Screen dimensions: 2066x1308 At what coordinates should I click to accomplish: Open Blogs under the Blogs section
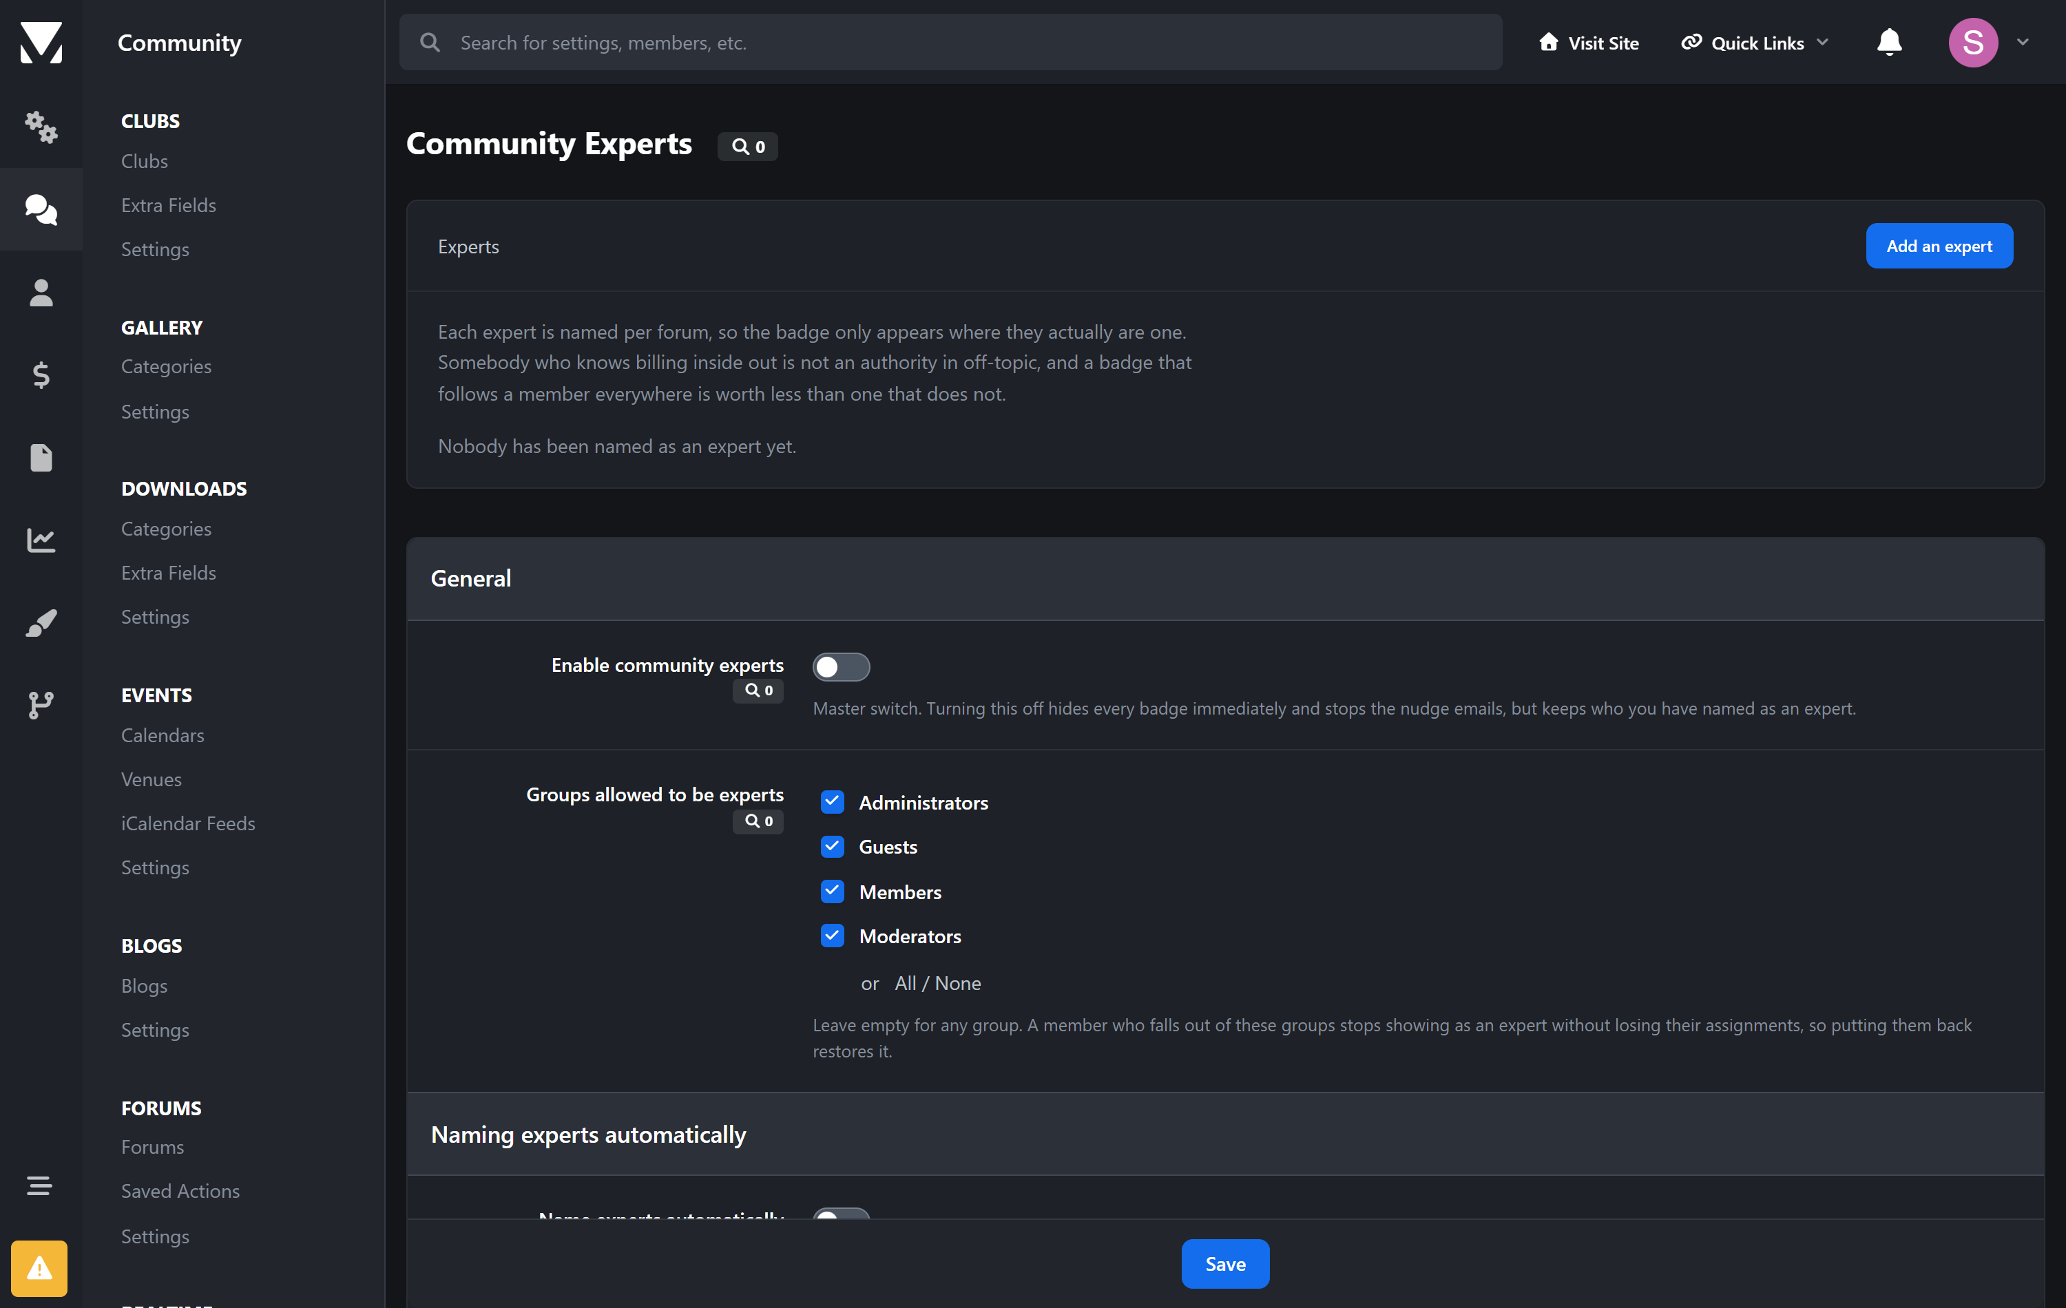pos(144,986)
